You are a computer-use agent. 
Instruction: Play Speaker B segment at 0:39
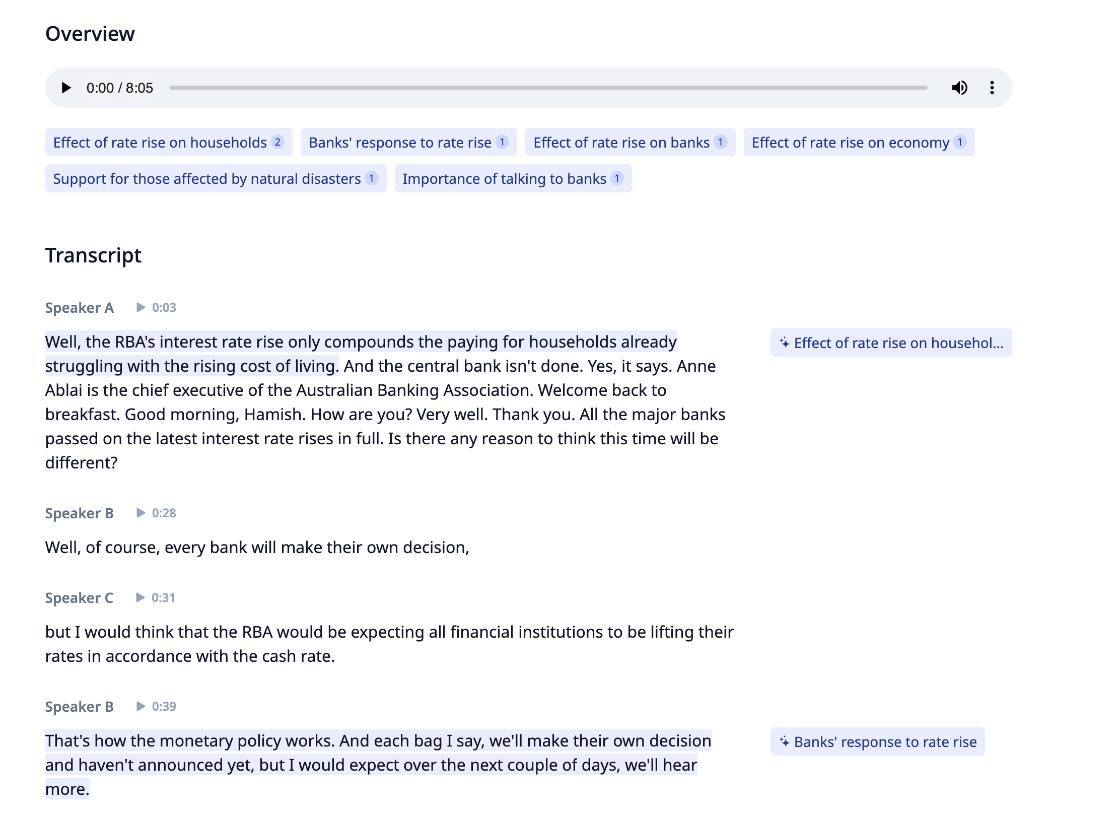142,706
